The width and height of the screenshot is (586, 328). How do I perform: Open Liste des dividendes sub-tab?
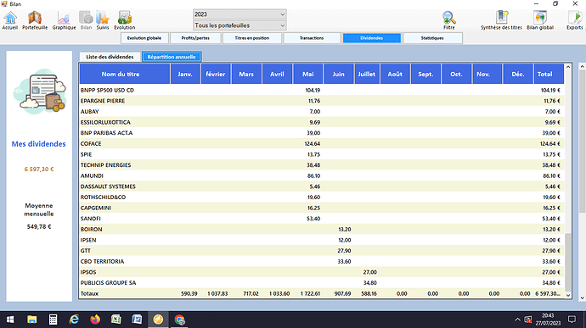tap(110, 57)
